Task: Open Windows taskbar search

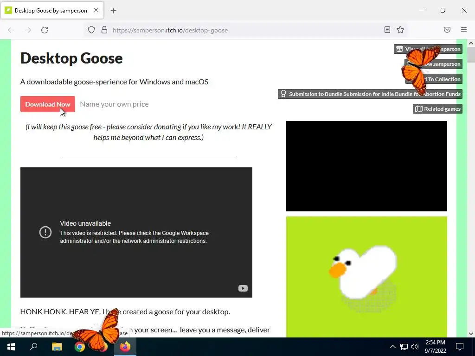Action: (33, 347)
